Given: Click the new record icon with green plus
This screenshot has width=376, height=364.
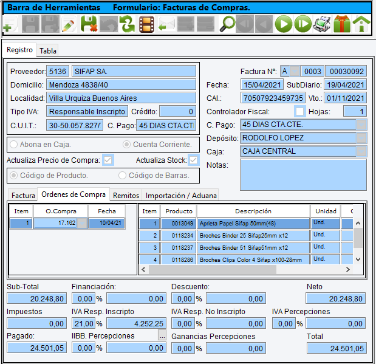Looking at the screenshot, I should tap(10, 24).
